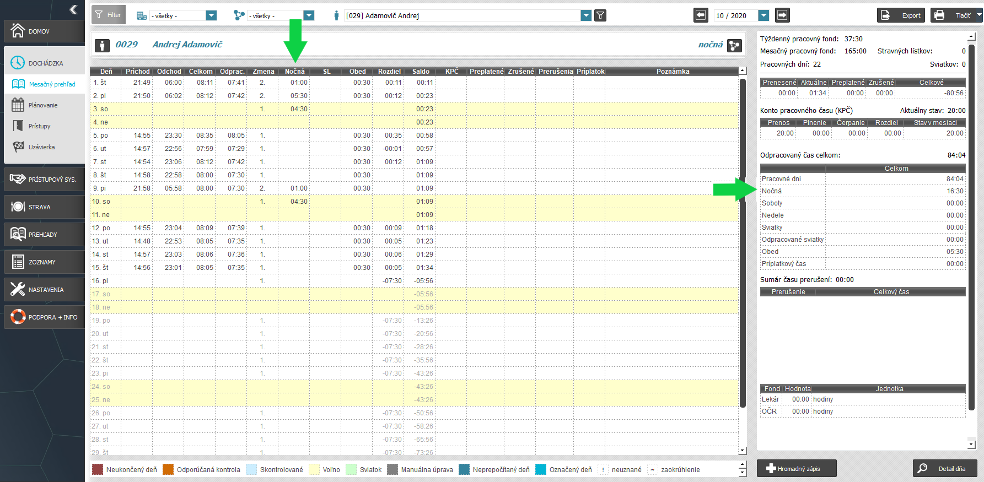Collapse the sidebar with the chevron arrow
The width and height of the screenshot is (984, 482).
(73, 9)
